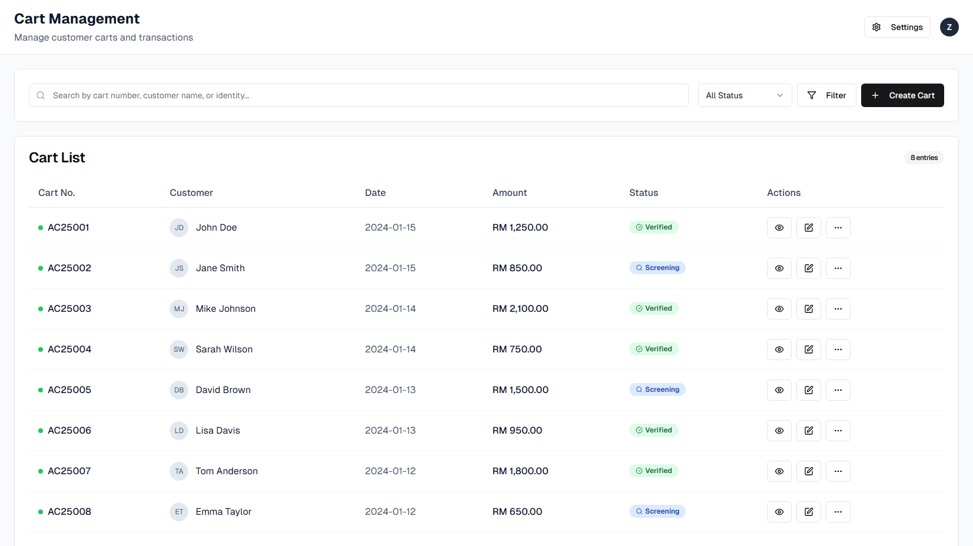View Sarah Wilson's cart AC25004

[x=779, y=349]
